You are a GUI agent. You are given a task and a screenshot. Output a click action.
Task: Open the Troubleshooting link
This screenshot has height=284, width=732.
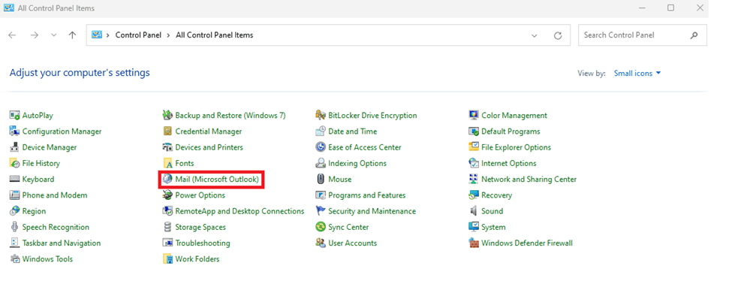(x=203, y=243)
